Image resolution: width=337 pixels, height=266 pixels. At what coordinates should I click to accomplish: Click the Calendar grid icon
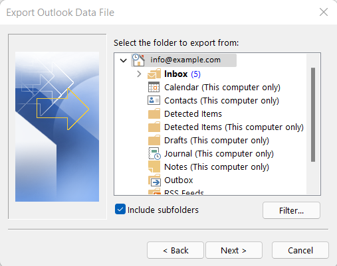(154, 87)
